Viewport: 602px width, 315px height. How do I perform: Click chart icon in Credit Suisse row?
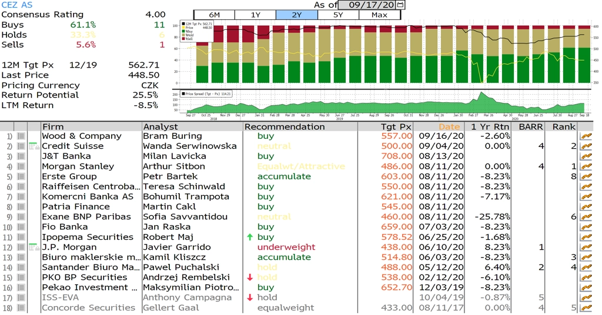tap(586, 146)
